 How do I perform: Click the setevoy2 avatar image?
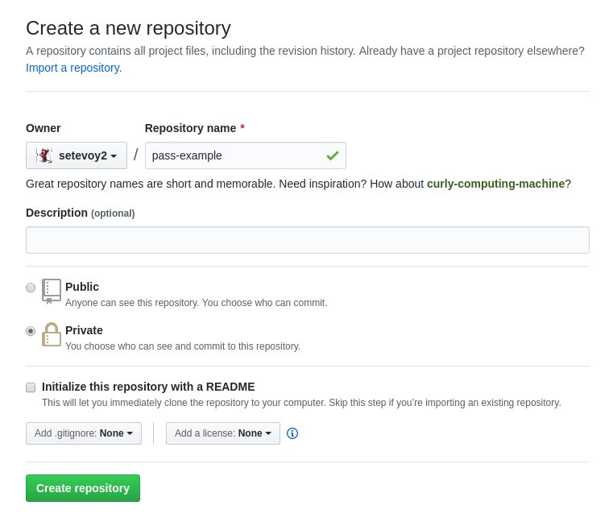pyautogui.click(x=44, y=155)
